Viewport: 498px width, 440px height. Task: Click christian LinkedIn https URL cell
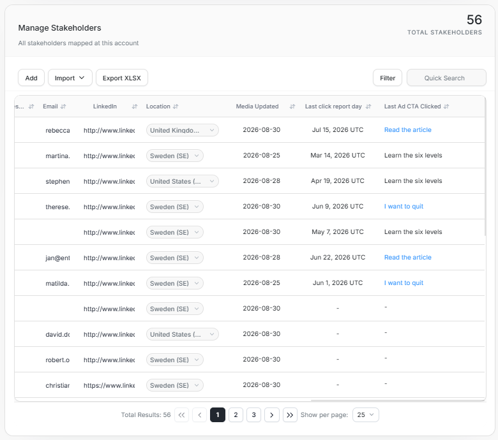tap(109, 385)
